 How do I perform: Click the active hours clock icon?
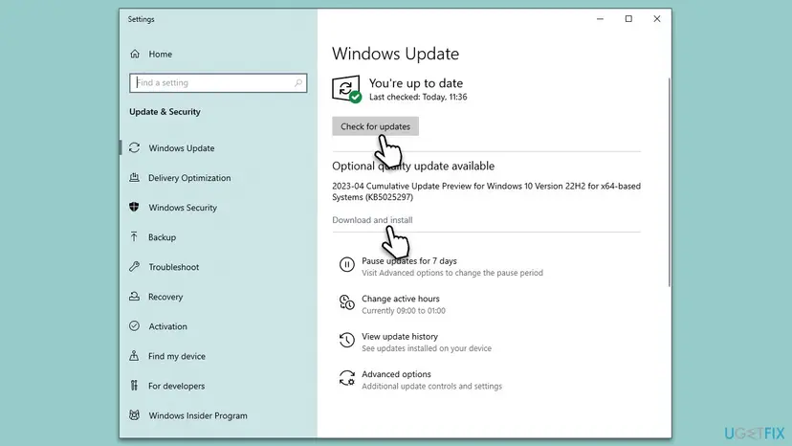[346, 302]
